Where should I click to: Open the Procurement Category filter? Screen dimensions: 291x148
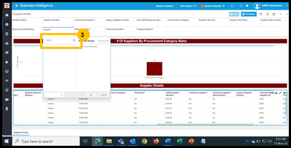coord(182,22)
